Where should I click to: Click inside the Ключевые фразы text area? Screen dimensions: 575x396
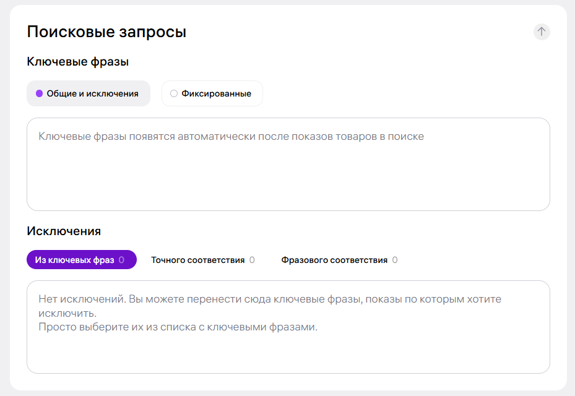[x=288, y=164]
